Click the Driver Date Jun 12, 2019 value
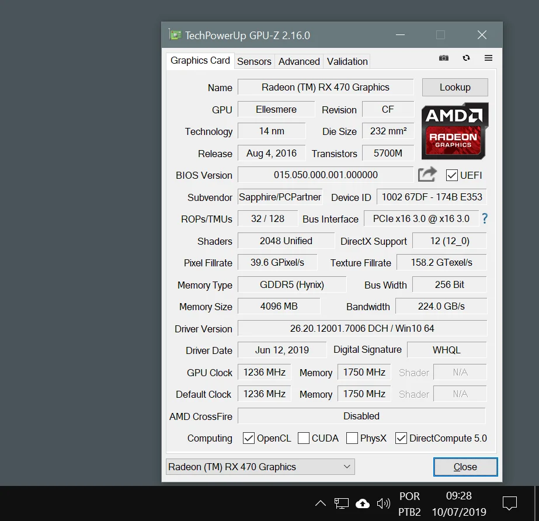The height and width of the screenshot is (521, 539). [282, 350]
